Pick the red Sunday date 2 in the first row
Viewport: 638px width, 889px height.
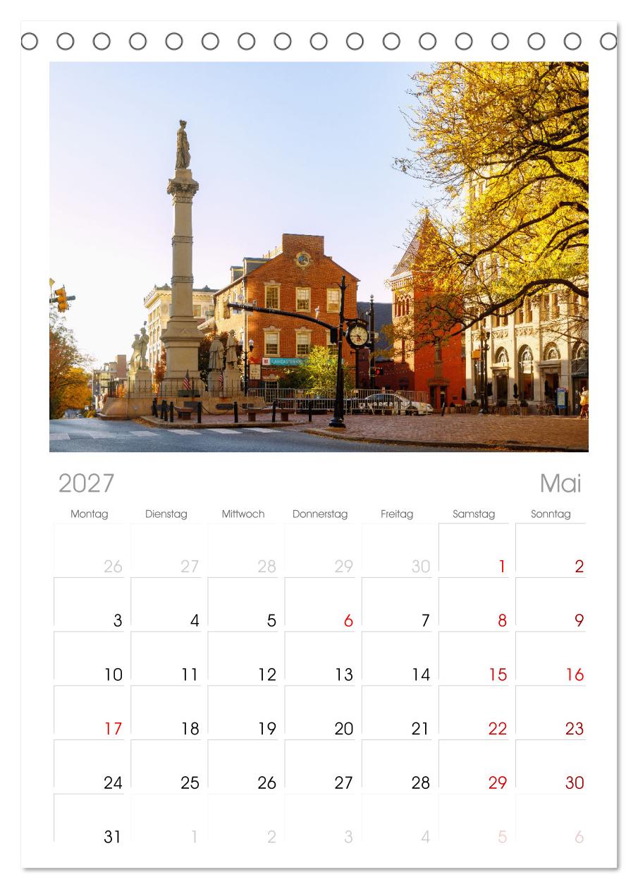[579, 567]
